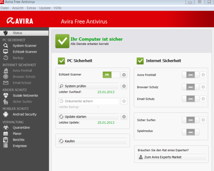
Task: Open the Extras menu
Action: tap(31, 8)
